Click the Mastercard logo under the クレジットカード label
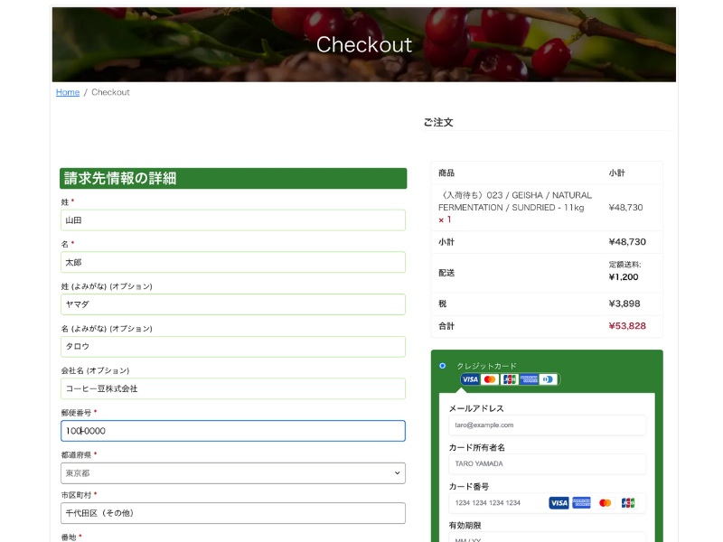This screenshot has width=723, height=542. click(x=490, y=379)
